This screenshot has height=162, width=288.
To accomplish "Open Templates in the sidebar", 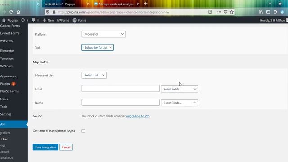I will [7, 58].
